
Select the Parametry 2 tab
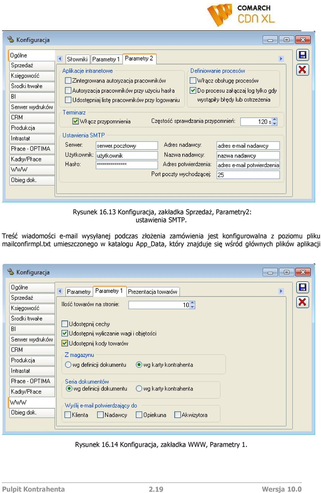point(139,58)
